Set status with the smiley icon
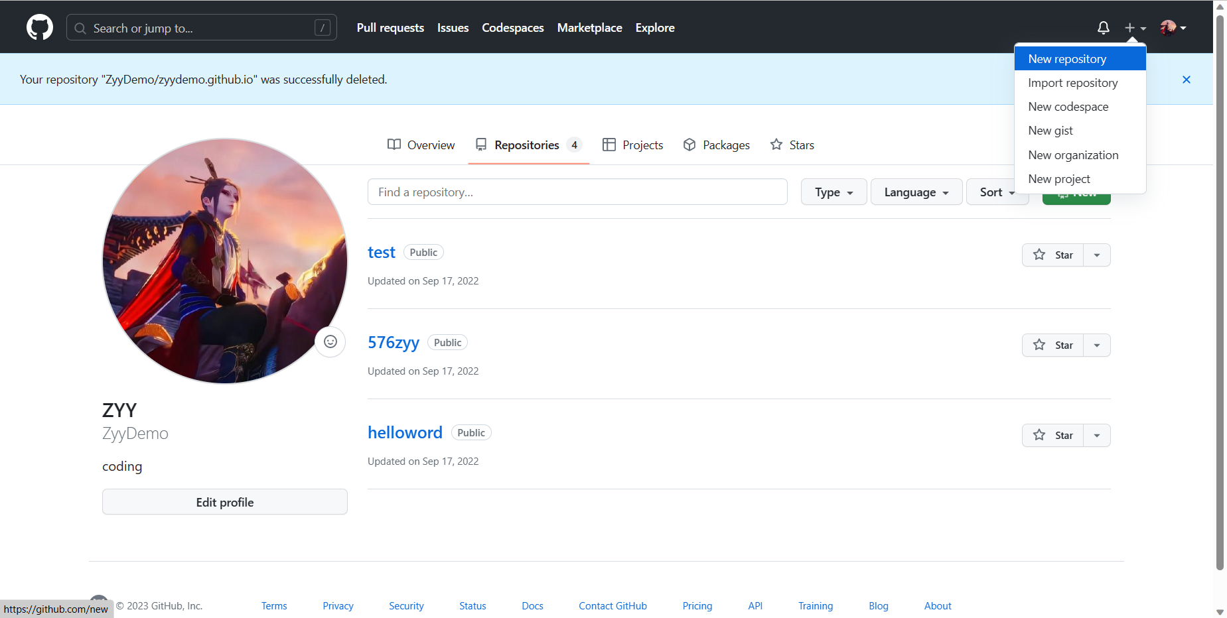 coord(330,341)
